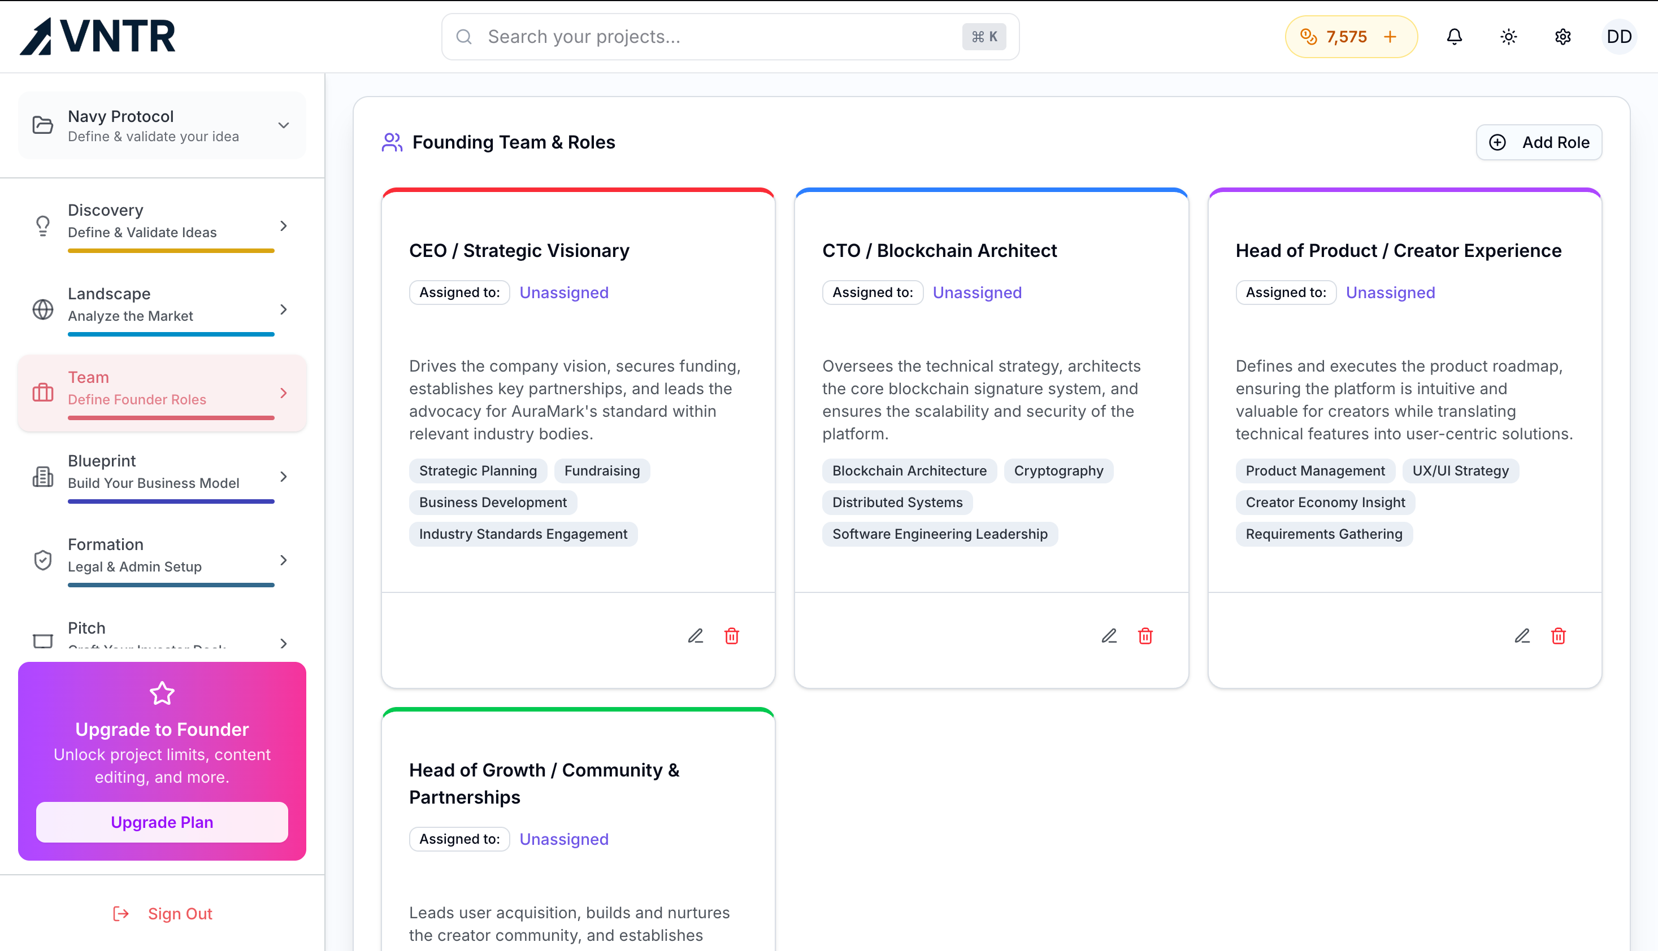Click the plus icon beside 7,575 credits
Screen dimensions: 1658x951
point(1390,37)
